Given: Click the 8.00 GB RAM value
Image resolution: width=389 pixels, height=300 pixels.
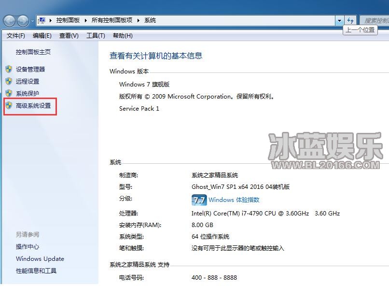Looking at the screenshot, I should pos(202,225).
